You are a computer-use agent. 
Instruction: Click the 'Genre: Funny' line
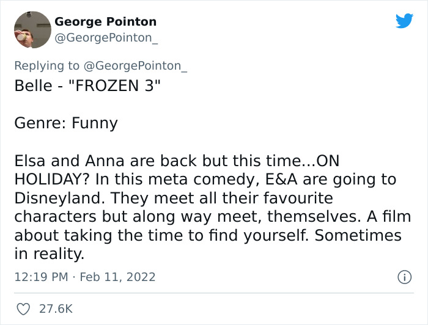pos(66,123)
